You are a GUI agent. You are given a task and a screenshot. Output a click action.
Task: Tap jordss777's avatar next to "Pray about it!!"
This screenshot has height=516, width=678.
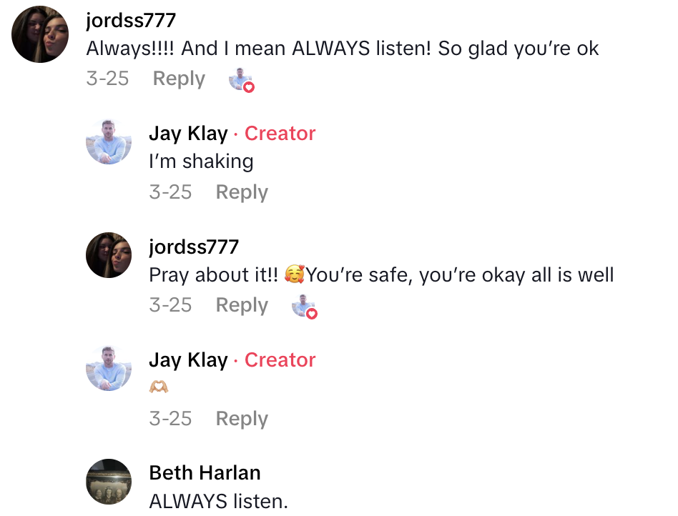[x=109, y=255]
